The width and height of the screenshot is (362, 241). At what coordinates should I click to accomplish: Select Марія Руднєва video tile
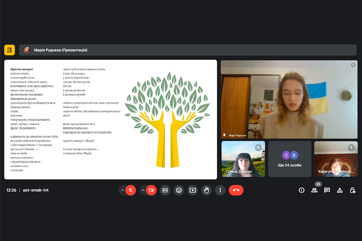click(x=289, y=100)
